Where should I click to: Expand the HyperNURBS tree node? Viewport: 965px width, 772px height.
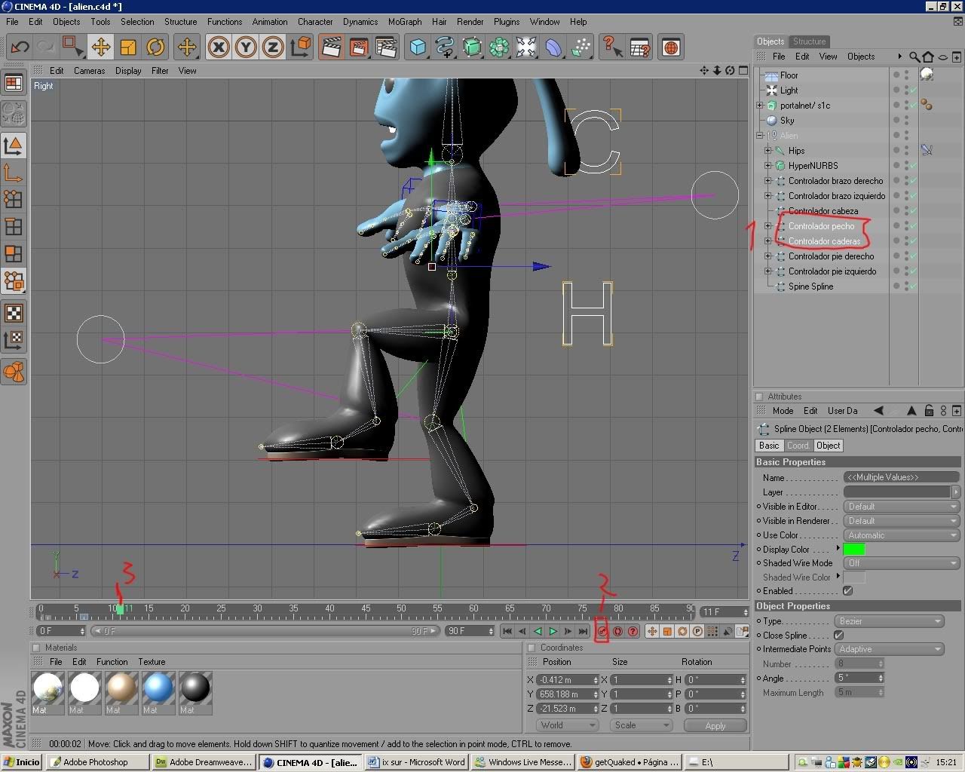coord(767,166)
